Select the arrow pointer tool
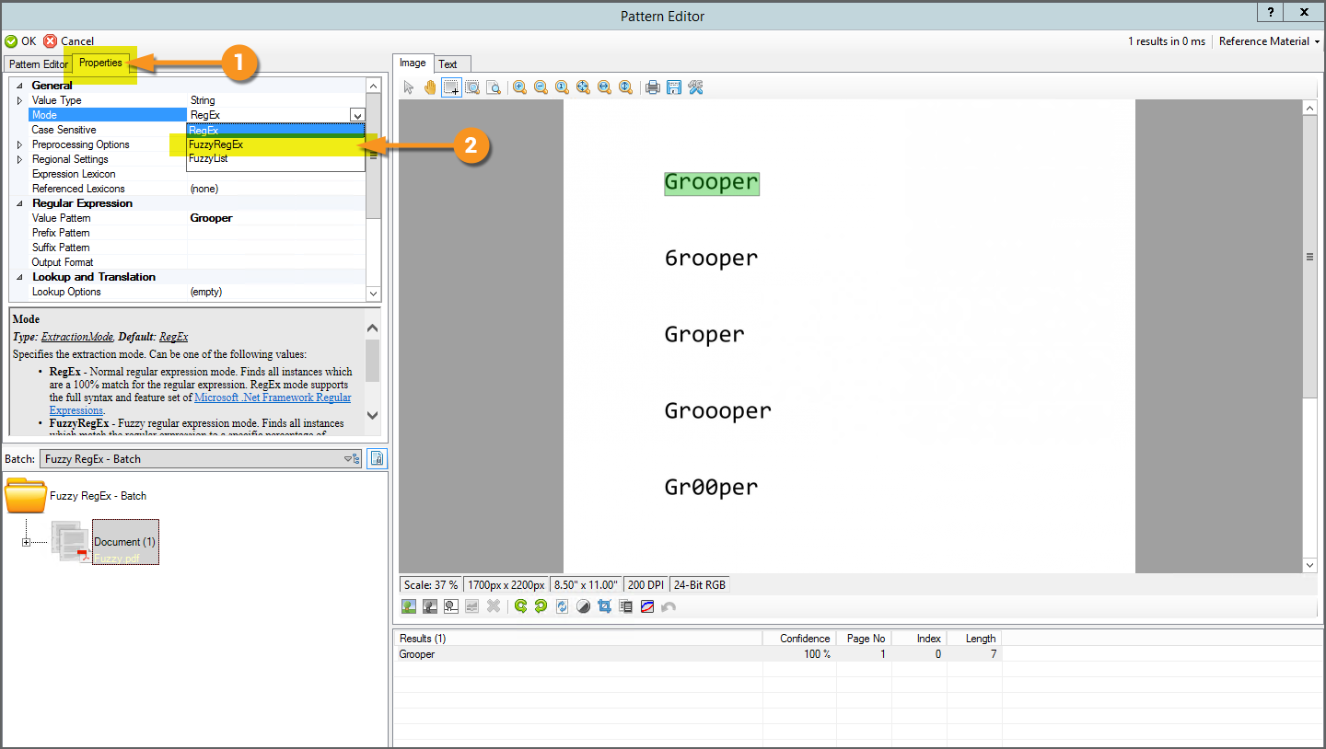Image resolution: width=1326 pixels, height=749 pixels. click(410, 87)
